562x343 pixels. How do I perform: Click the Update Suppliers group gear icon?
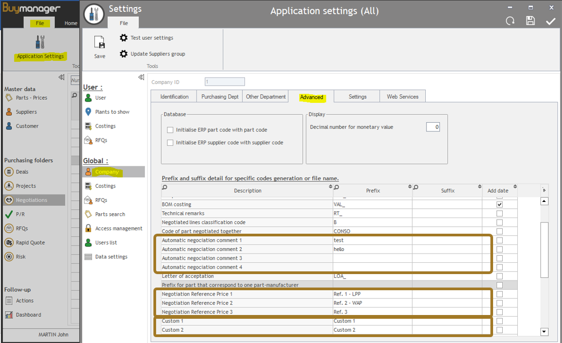click(124, 54)
